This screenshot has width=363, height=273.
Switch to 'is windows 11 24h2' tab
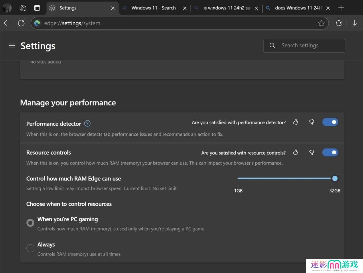tap(226, 8)
